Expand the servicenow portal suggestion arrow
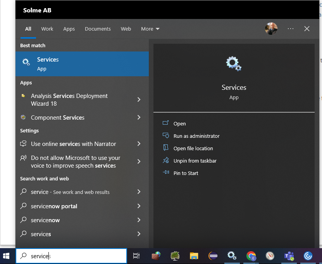The width and height of the screenshot is (322, 264). (139, 206)
